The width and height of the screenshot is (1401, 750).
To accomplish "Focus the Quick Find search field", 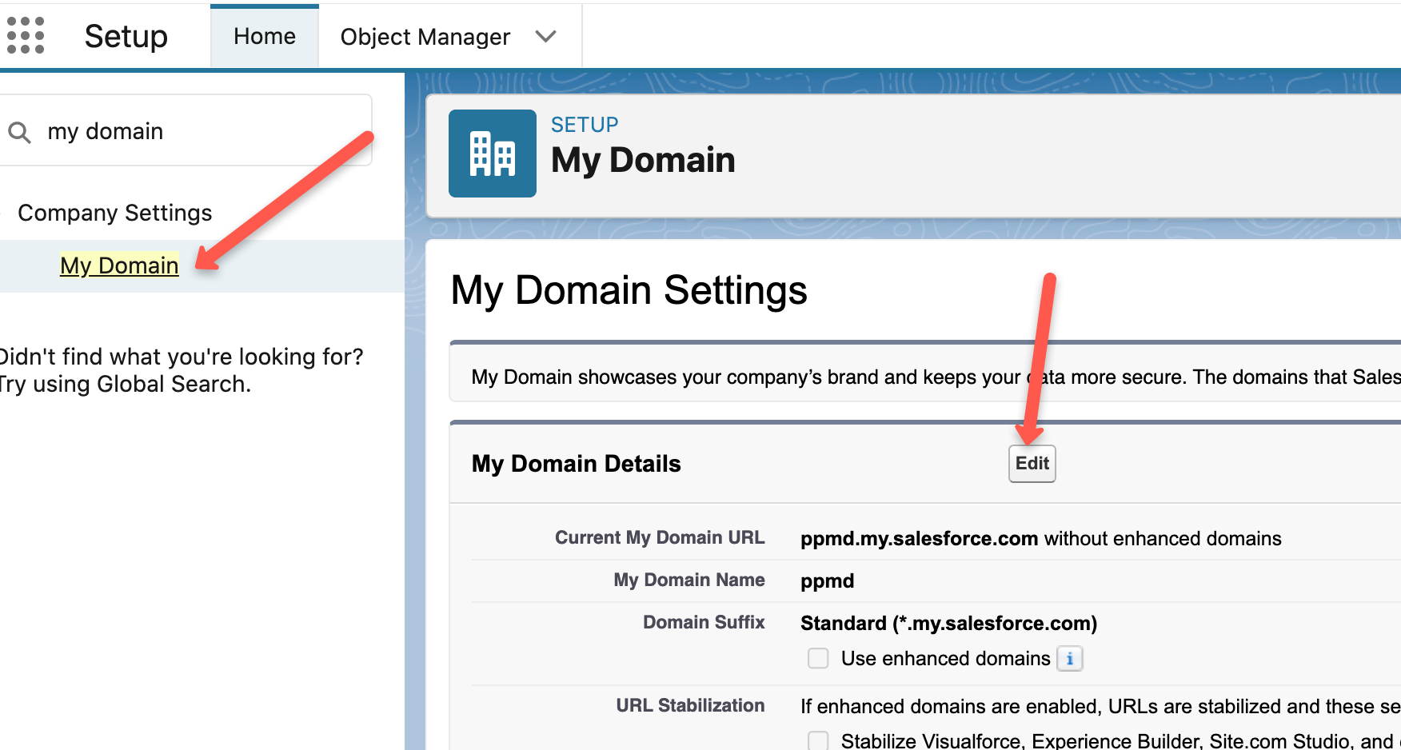I will 200,131.
